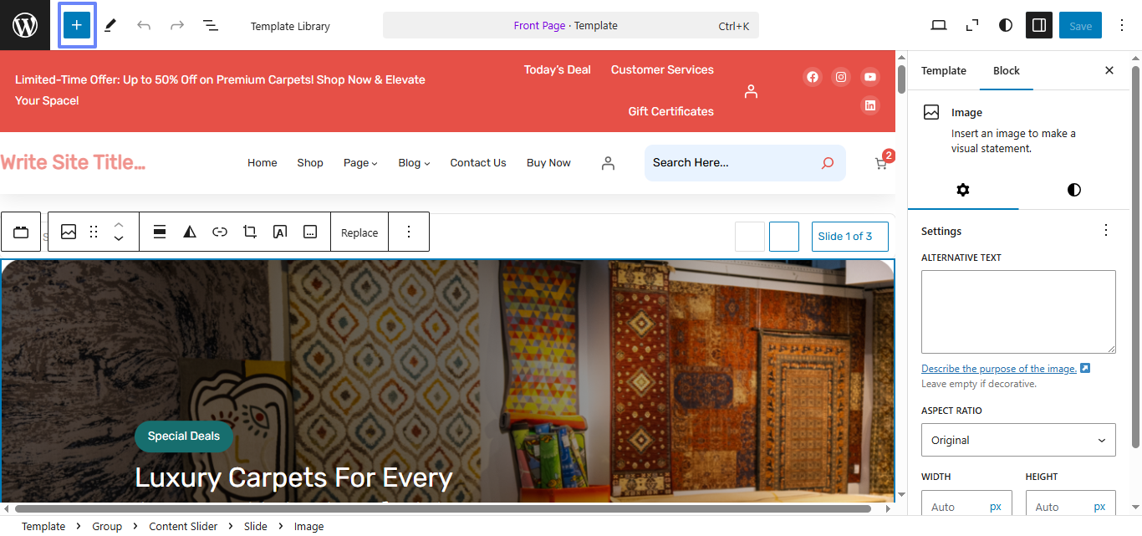Toggle the Settings sidebar panel icon
Viewport: 1142px width, 536px height.
[1039, 26]
